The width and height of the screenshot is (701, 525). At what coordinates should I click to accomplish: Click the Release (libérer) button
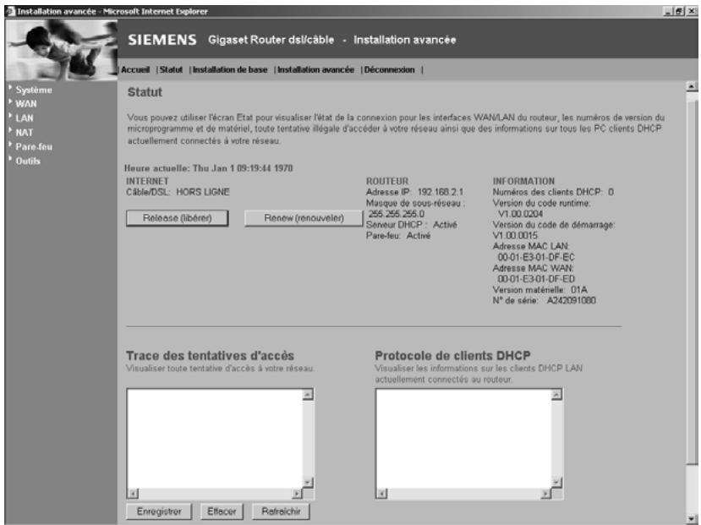pyautogui.click(x=177, y=218)
